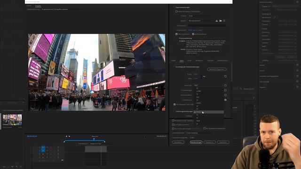Toggle aspect ratio correction icon below preview
The width and height of the screenshot is (301, 169).
pyautogui.click(x=144, y=137)
